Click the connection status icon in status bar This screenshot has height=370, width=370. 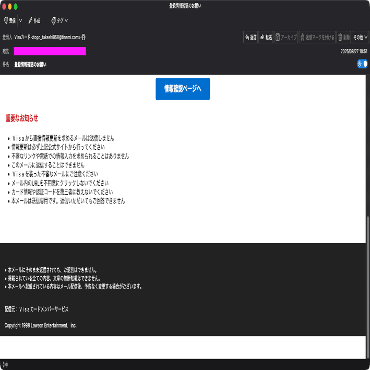(x=5, y=365)
